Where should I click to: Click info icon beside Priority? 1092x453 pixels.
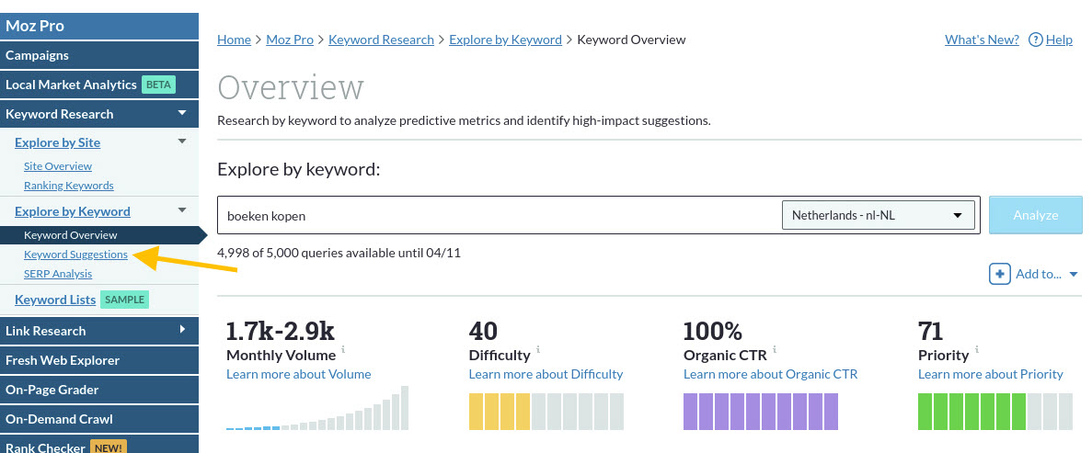pos(977,350)
